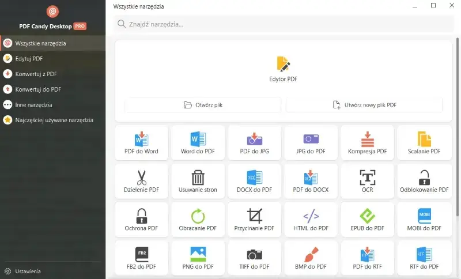Open the PNG do PDF tool
The width and height of the screenshot is (461, 279).
point(198,258)
